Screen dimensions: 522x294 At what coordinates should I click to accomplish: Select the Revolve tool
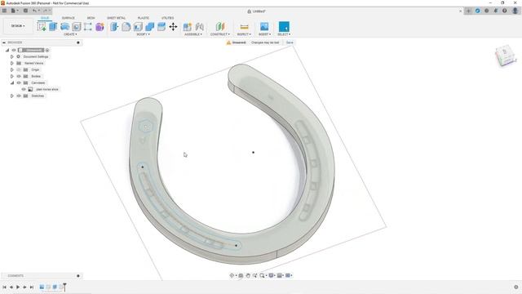coord(65,27)
